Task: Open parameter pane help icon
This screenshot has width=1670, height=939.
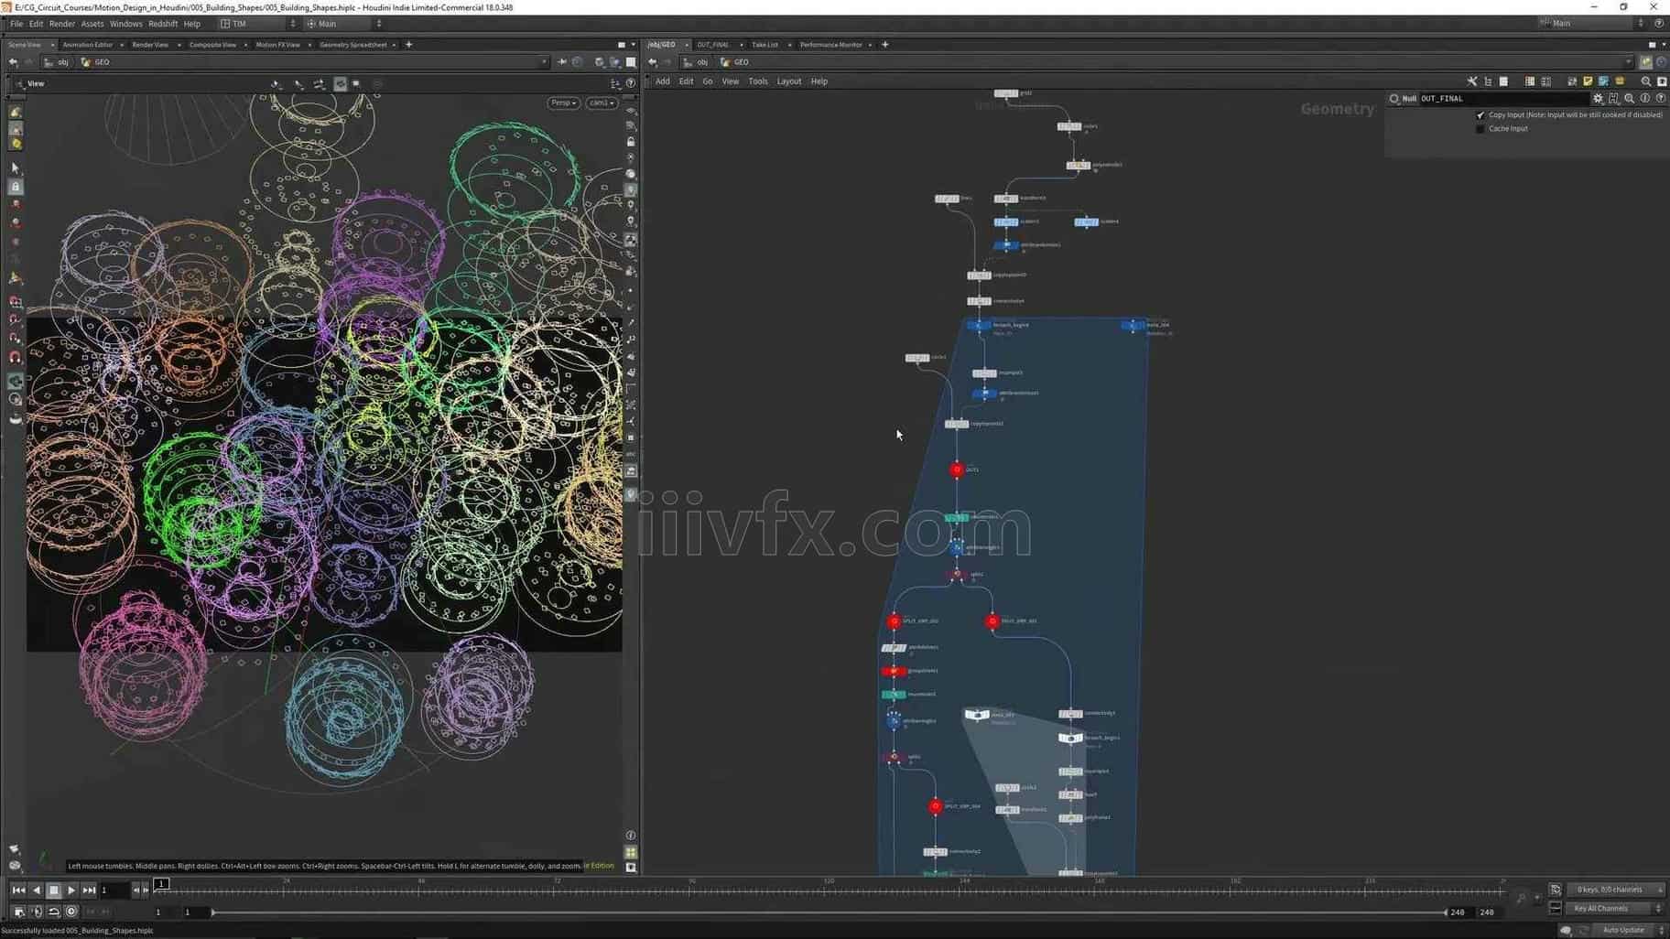Action: (1661, 99)
